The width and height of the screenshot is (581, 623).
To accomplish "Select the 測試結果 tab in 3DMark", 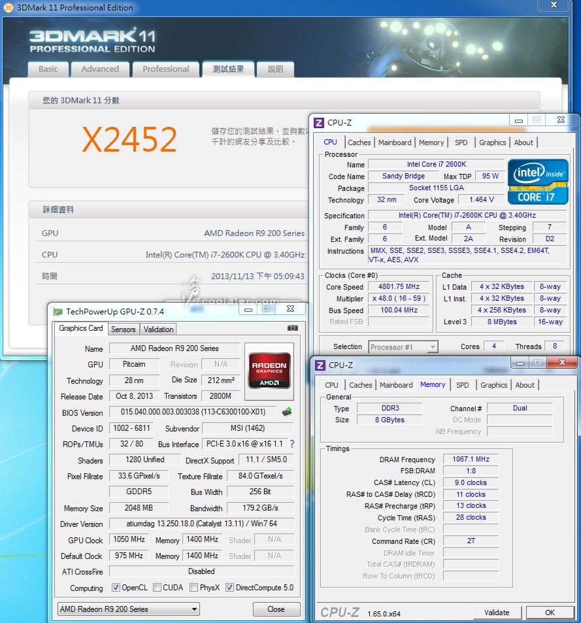I will pos(228,69).
